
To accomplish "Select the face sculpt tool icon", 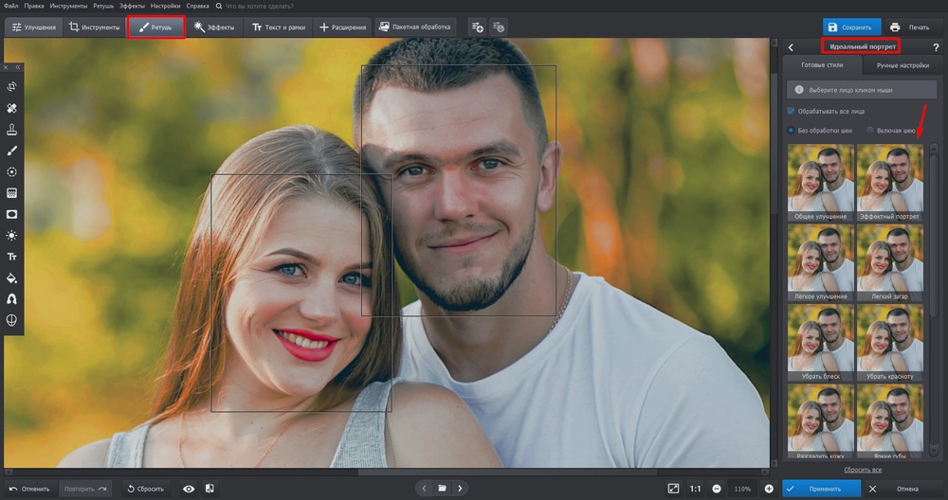I will [x=11, y=320].
